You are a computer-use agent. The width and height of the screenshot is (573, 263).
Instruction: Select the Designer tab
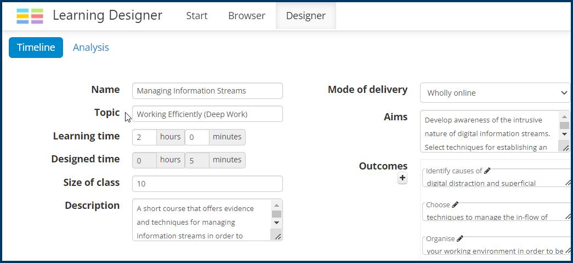(x=305, y=16)
